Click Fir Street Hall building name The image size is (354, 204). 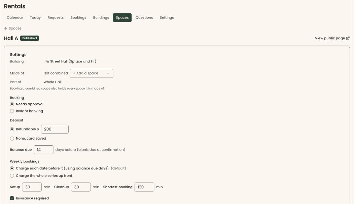pos(71,61)
